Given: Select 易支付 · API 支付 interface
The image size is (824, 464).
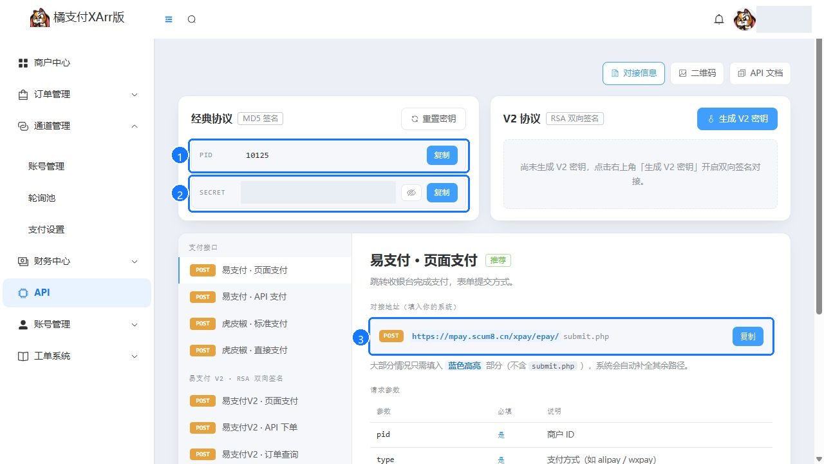Looking at the screenshot, I should tap(265, 297).
